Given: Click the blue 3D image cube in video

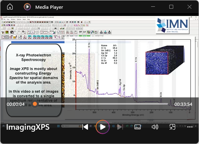Looking at the screenshot, I should click(165, 60).
